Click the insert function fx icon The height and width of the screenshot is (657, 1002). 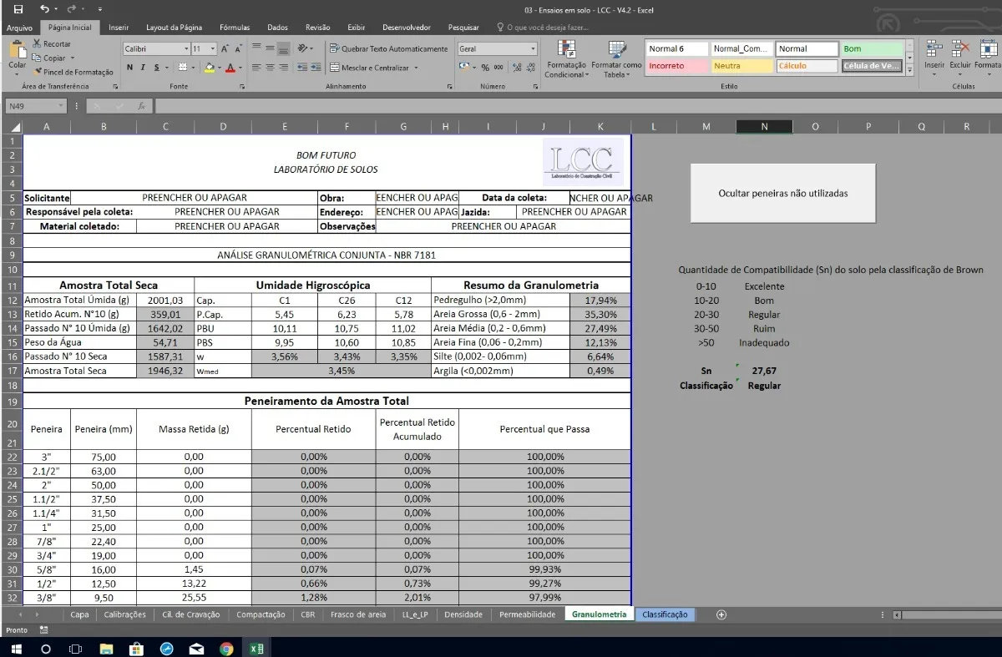coord(141,106)
